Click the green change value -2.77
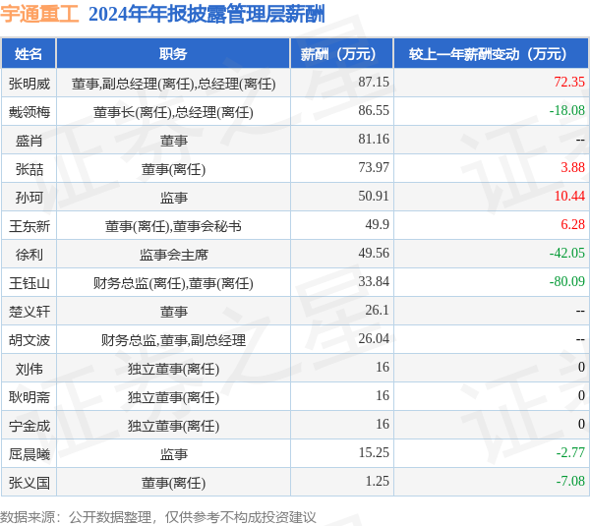This screenshot has width=590, height=526. (x=570, y=452)
